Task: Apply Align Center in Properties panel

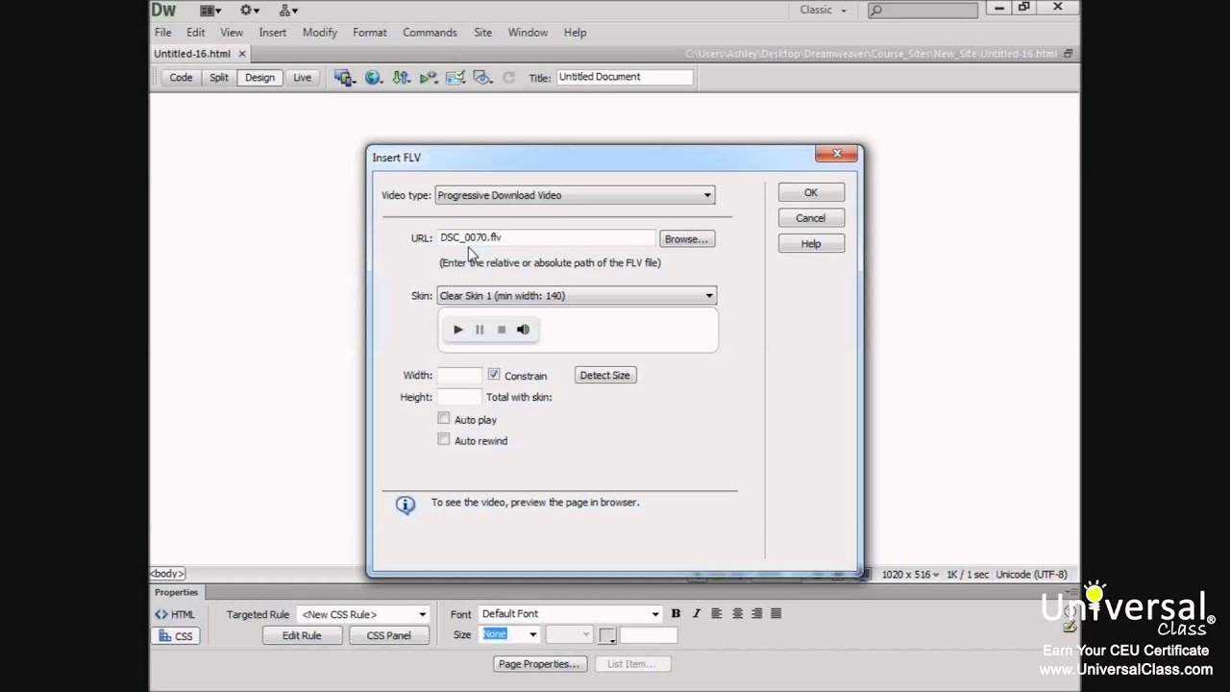Action: click(x=737, y=613)
